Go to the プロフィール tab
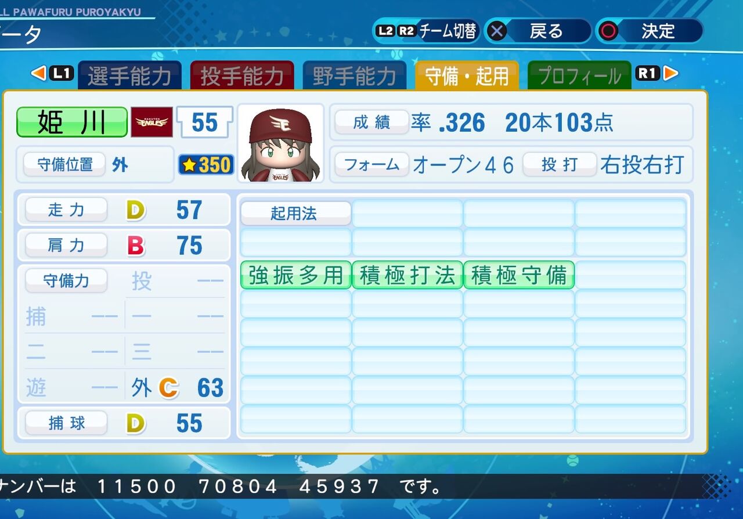Screen dimensions: 743x519 point(579,75)
